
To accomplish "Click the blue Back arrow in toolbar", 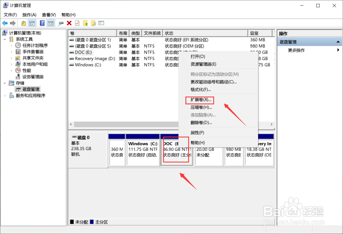I will tap(5, 23).
